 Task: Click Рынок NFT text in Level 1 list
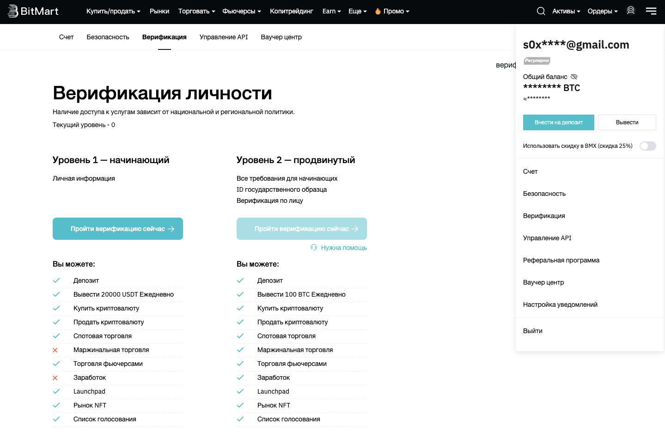[x=90, y=405]
